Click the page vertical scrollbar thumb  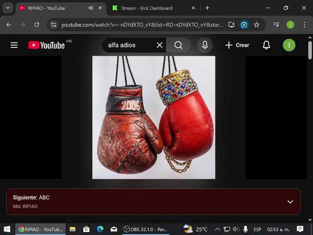coord(310,50)
